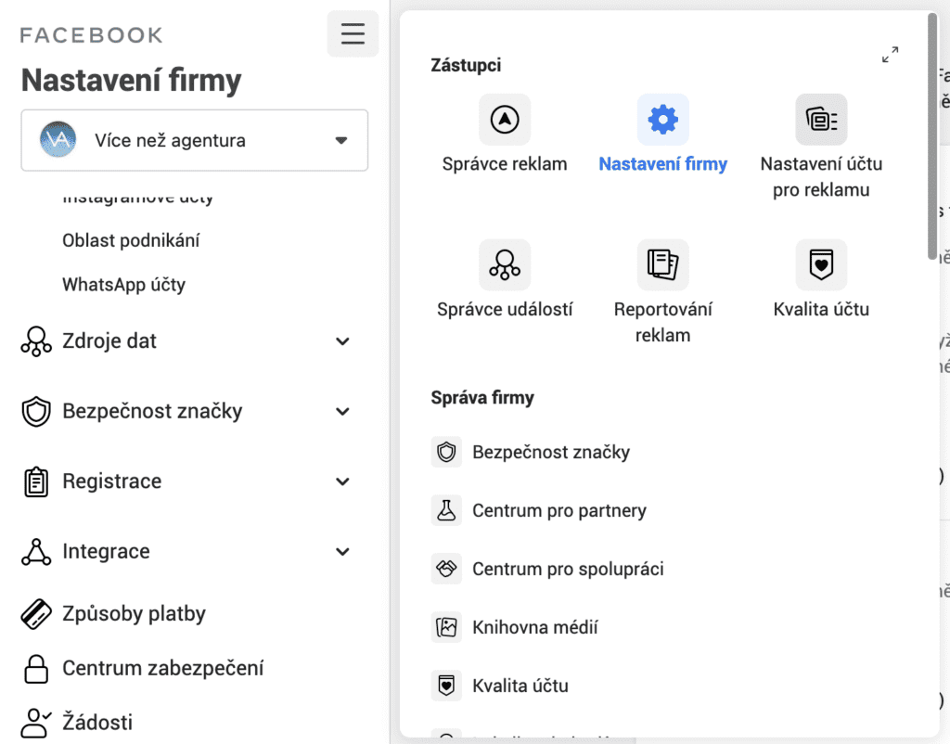Click the Knihovna médií icon
The height and width of the screenshot is (744, 950).
point(447,627)
